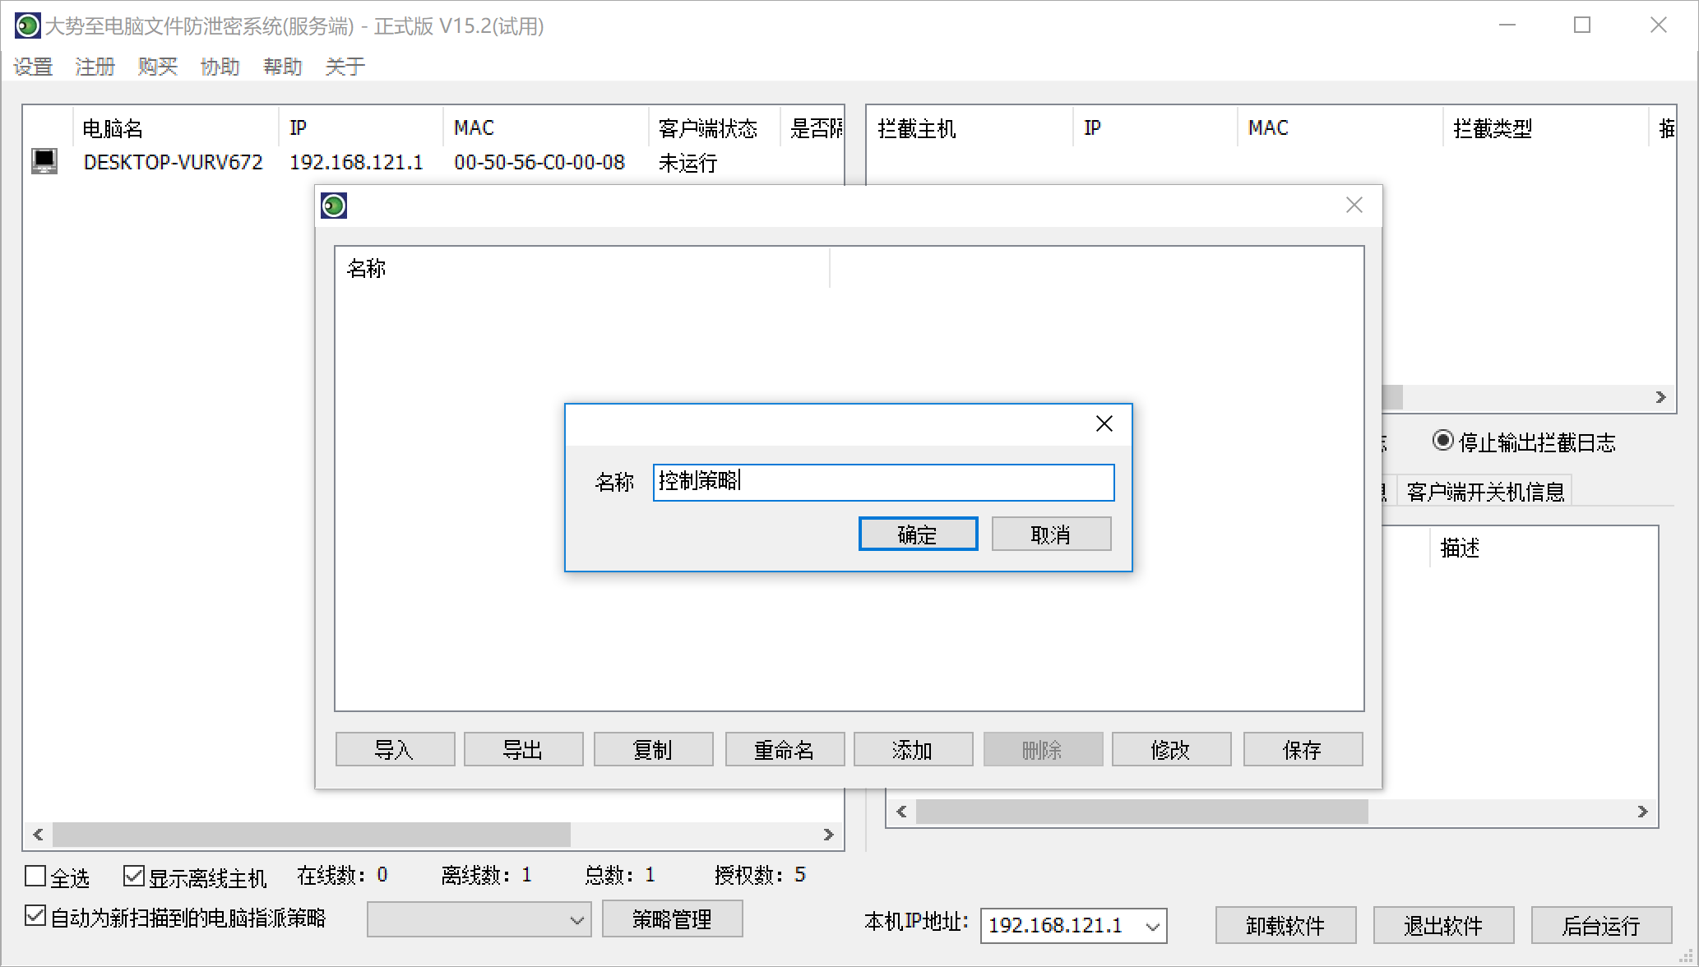
Task: Toggle 自动为新扫描到的电脑指派策略 checkbox
Action: (x=35, y=916)
